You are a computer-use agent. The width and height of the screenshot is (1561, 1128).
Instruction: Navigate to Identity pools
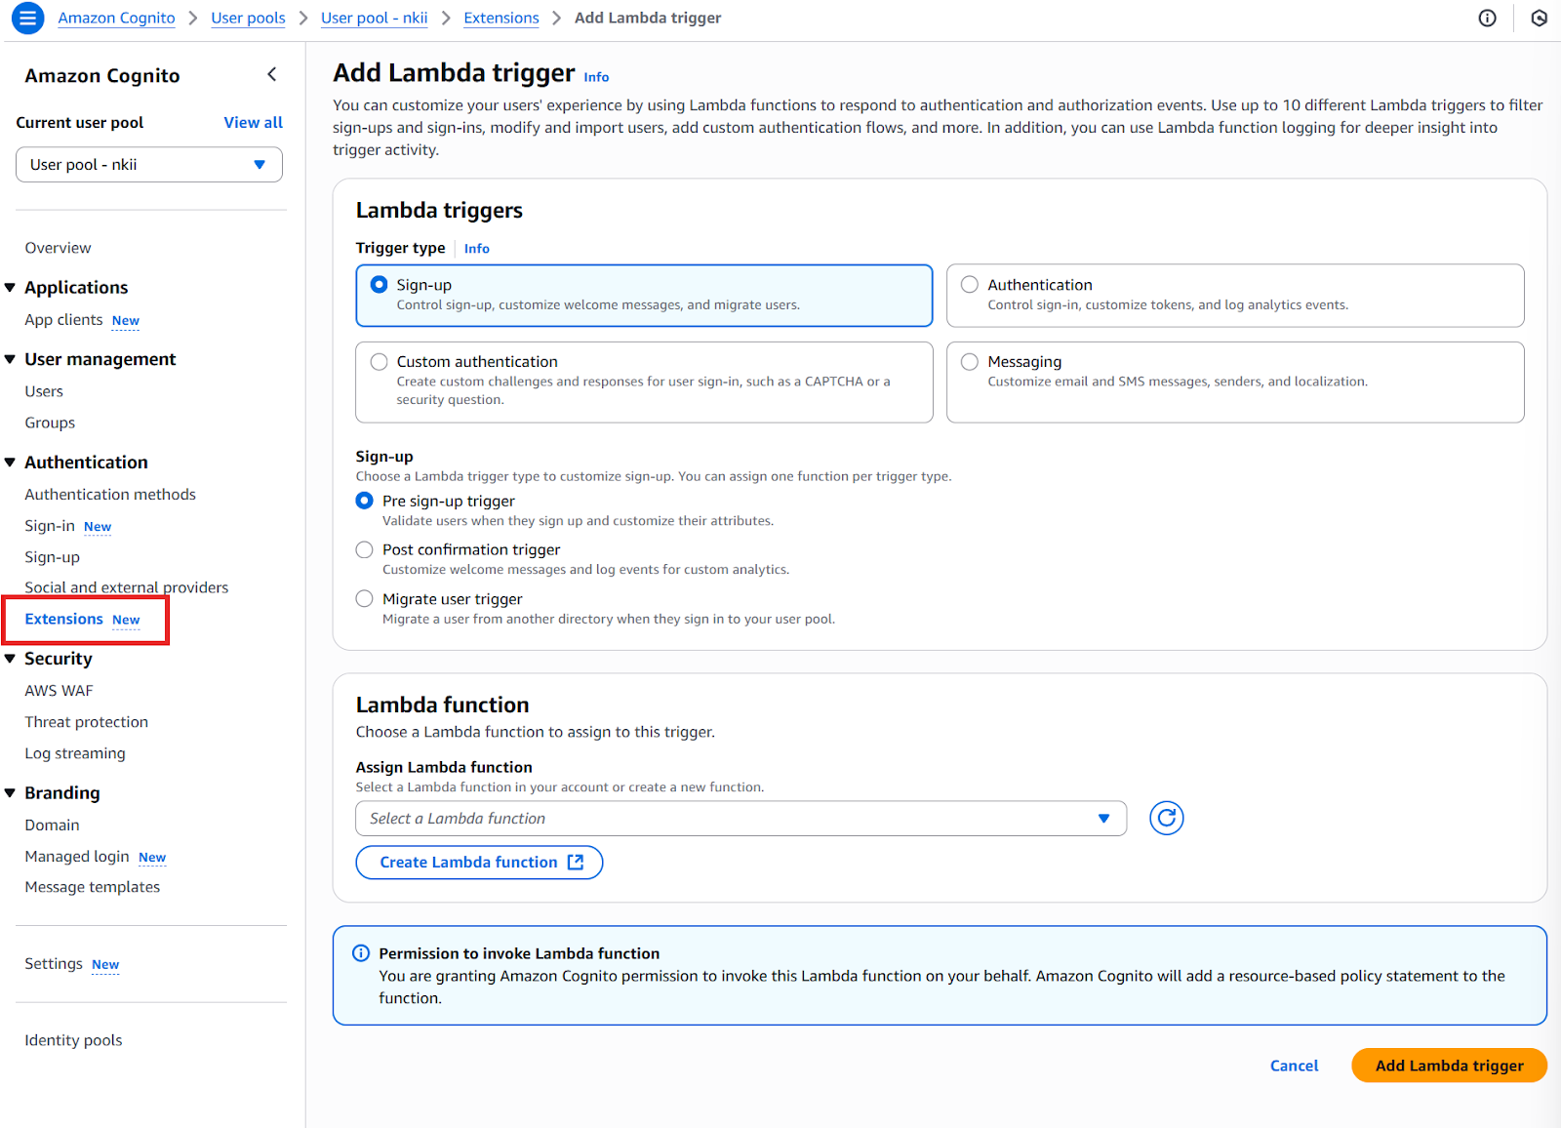72,1039
